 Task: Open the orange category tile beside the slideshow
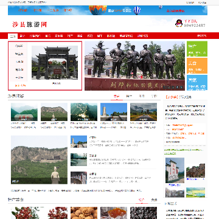[x=197, y=66]
